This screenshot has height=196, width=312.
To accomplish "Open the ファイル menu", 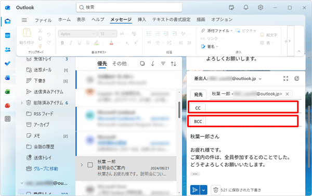I will [43, 20].
